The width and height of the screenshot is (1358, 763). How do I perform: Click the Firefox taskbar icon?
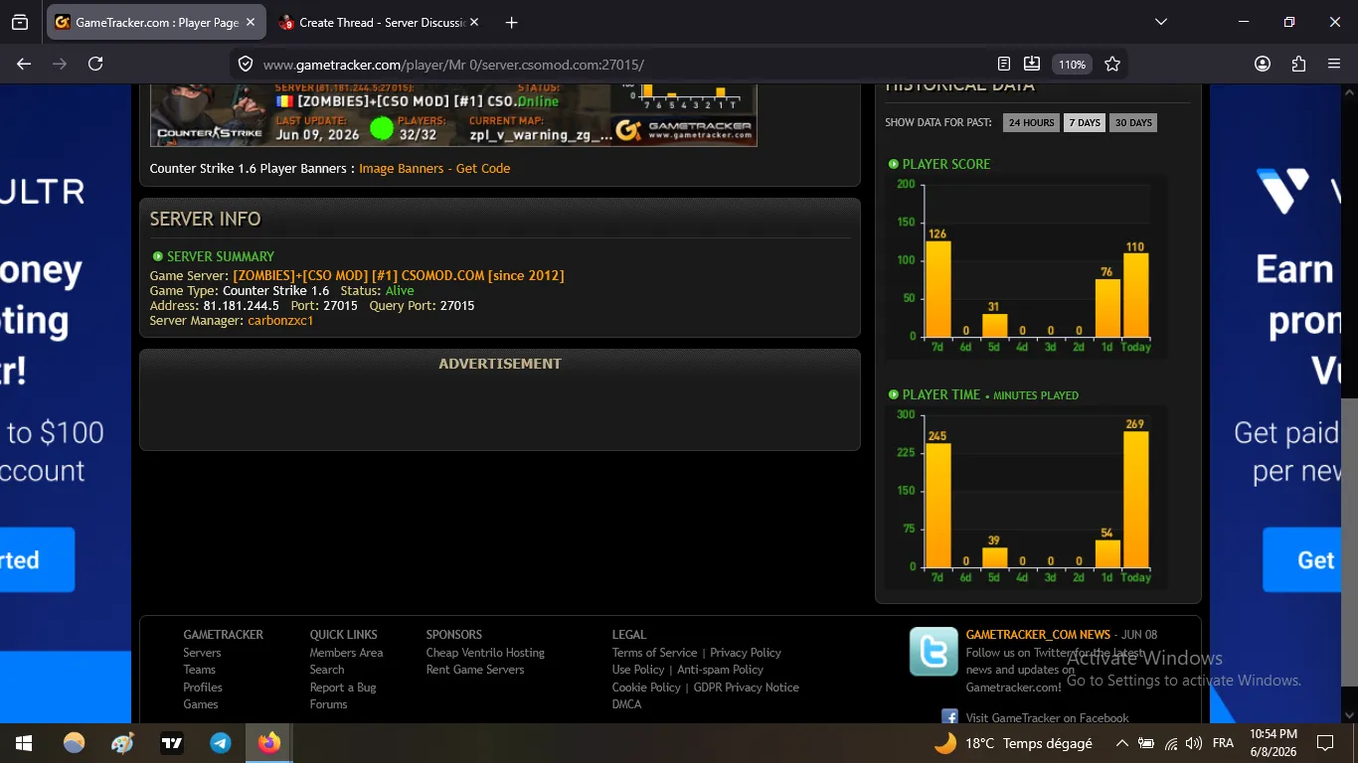pyautogui.click(x=269, y=743)
